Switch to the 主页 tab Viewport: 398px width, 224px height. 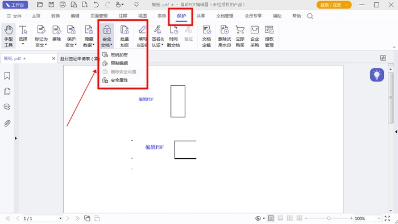click(36, 16)
